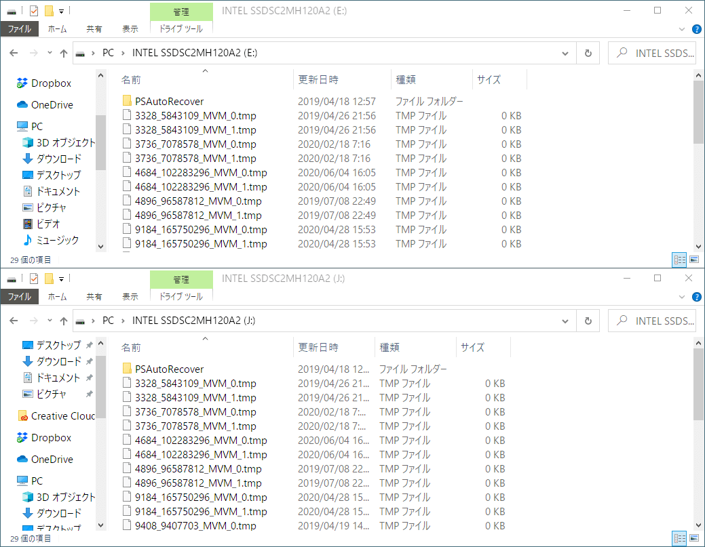
Task: Open Dropbox in the J: window sidebar
Action: pyautogui.click(x=44, y=437)
